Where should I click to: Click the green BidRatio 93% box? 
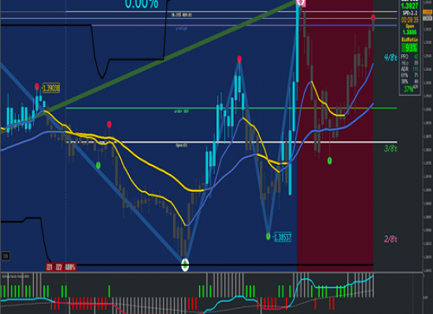click(410, 48)
